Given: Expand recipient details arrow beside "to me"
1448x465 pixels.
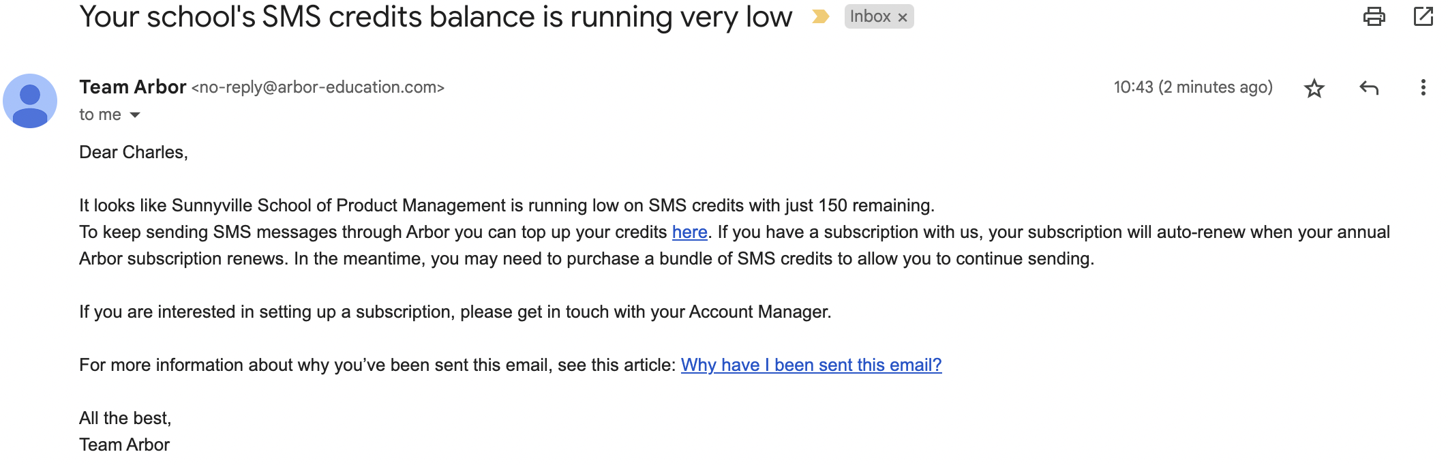Looking at the screenshot, I should point(135,115).
